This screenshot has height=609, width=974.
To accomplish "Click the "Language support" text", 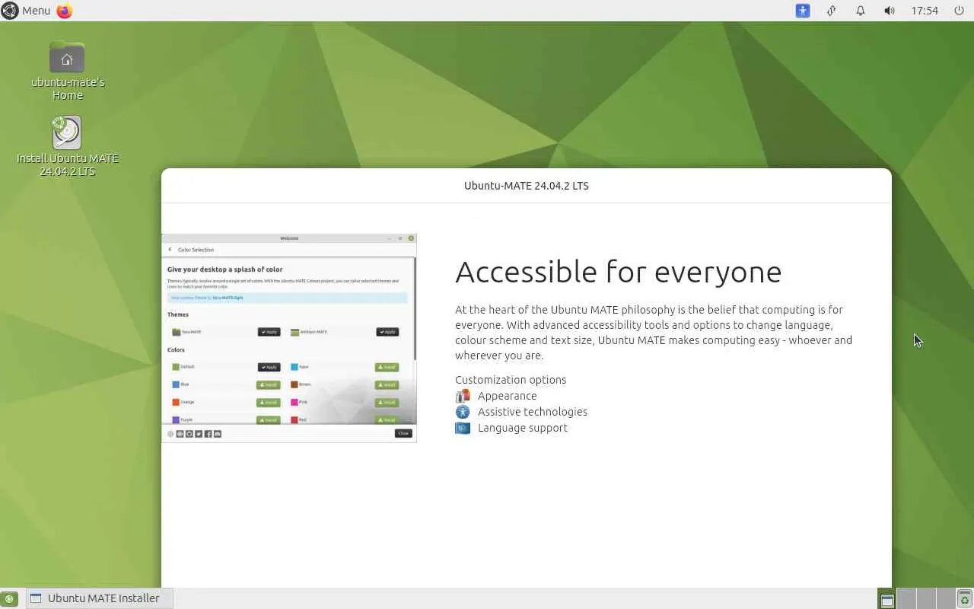I will tap(523, 428).
